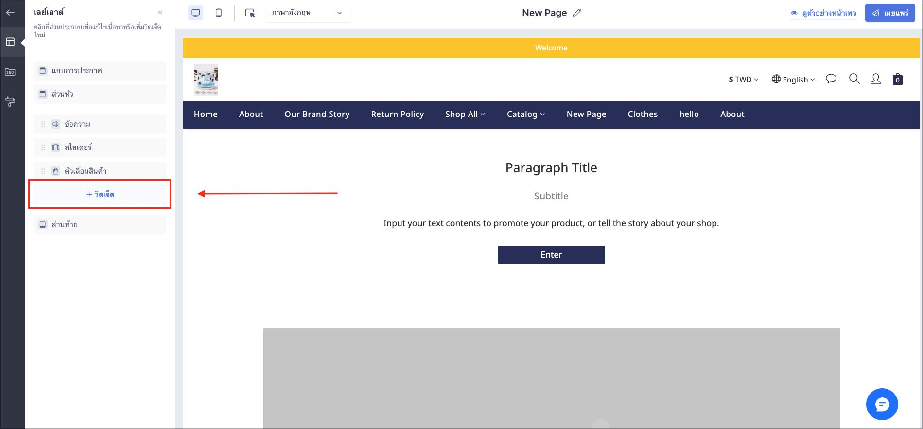The width and height of the screenshot is (923, 429).
Task: Open the SEO settings icon in sidebar
Action: 10,72
